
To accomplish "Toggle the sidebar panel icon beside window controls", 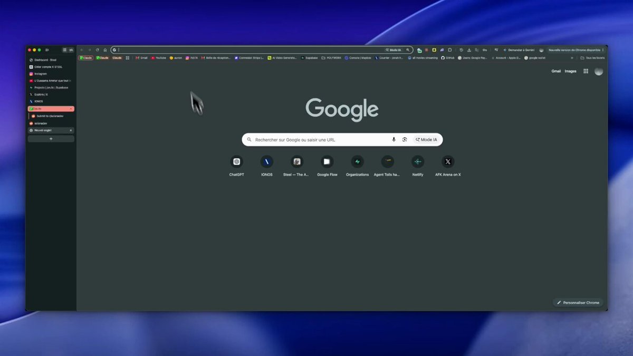I will 47,50.
